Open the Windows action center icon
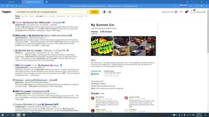Viewport: 209px width, 117px height. coord(205,115)
